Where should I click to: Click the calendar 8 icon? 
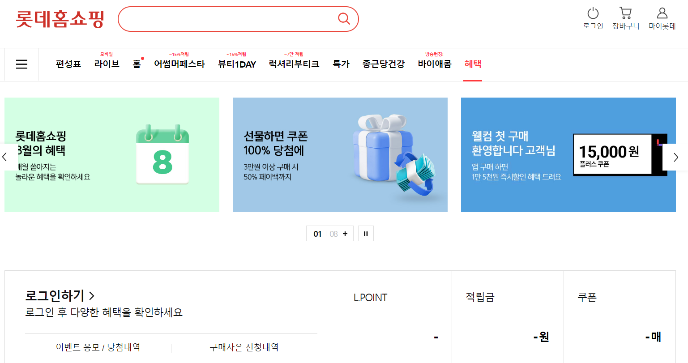(162, 154)
